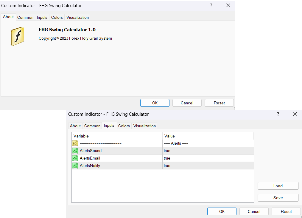Click the green icon beside AlertsSound

pos(75,151)
